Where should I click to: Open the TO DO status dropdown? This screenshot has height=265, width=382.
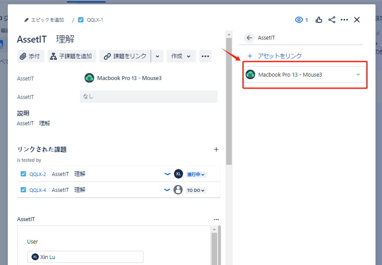[196, 190]
